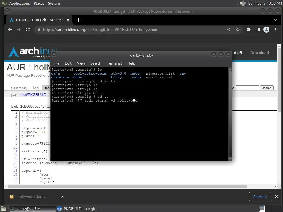
Task: Click 'sudo pacman -S hollywood' command text
Action: (x=111, y=100)
